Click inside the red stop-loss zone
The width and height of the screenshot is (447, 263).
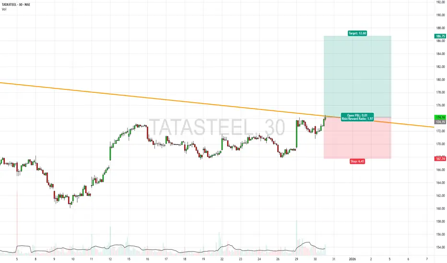357,139
